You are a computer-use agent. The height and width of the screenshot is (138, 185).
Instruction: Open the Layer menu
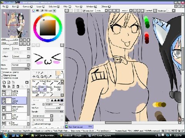(40, 7)
